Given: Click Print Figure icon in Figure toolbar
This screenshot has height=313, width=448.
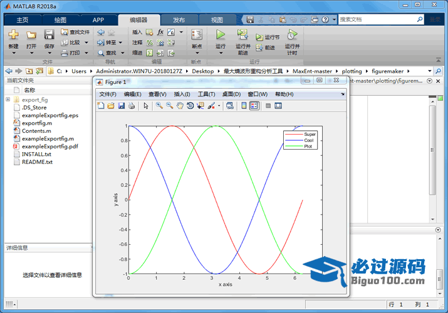Looking at the screenshot, I should coord(132,106).
